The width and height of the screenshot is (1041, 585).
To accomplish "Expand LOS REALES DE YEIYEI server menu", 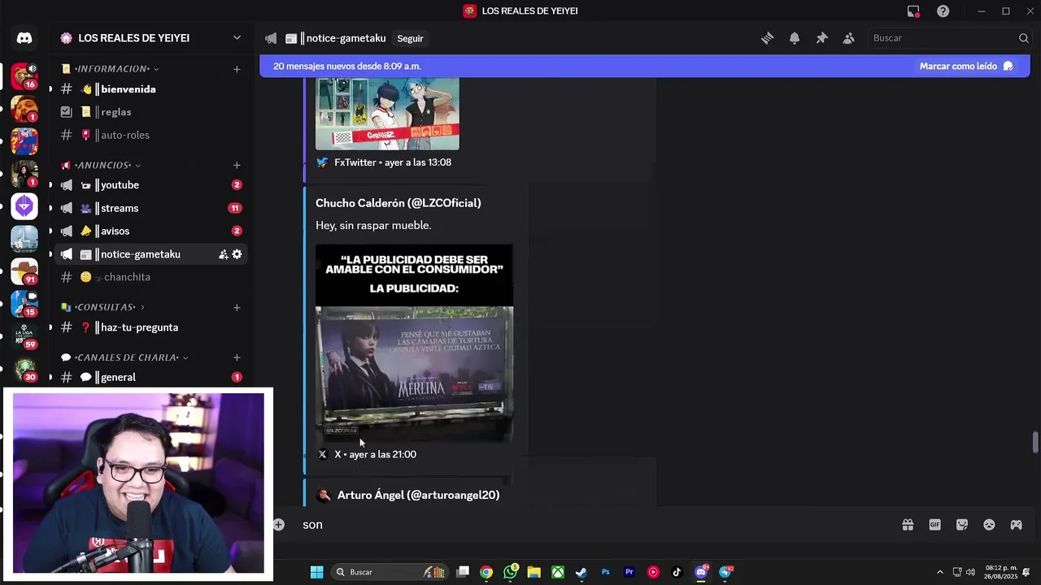I will pos(237,38).
